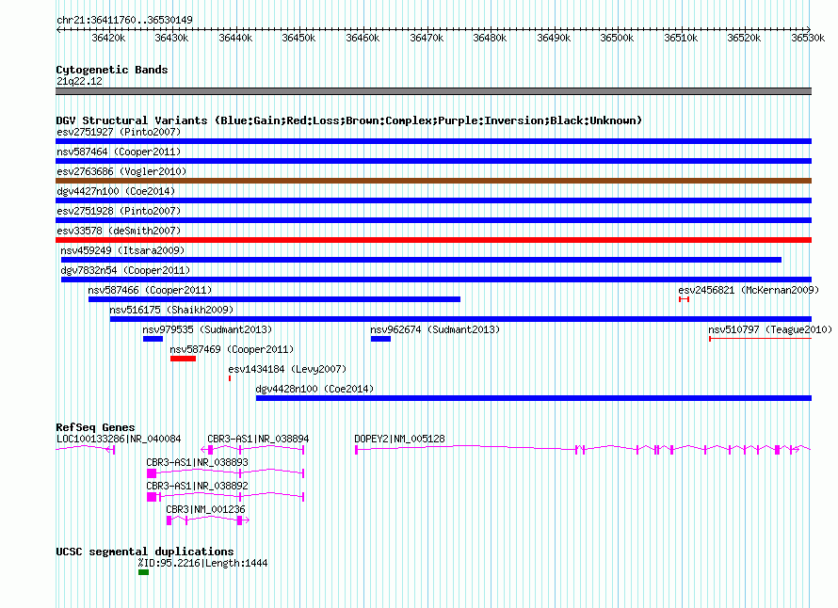Click the RefSeq Genes track title
This screenshot has height=608, width=838.
click(95, 427)
